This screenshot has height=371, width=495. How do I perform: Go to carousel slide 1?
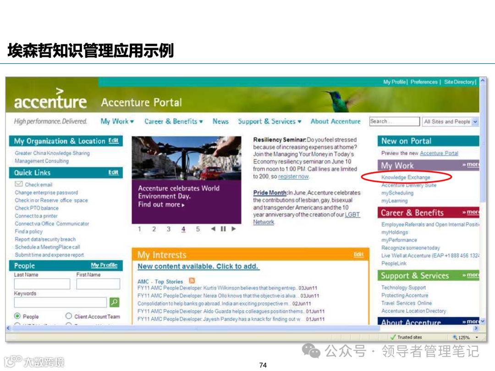[139, 229]
